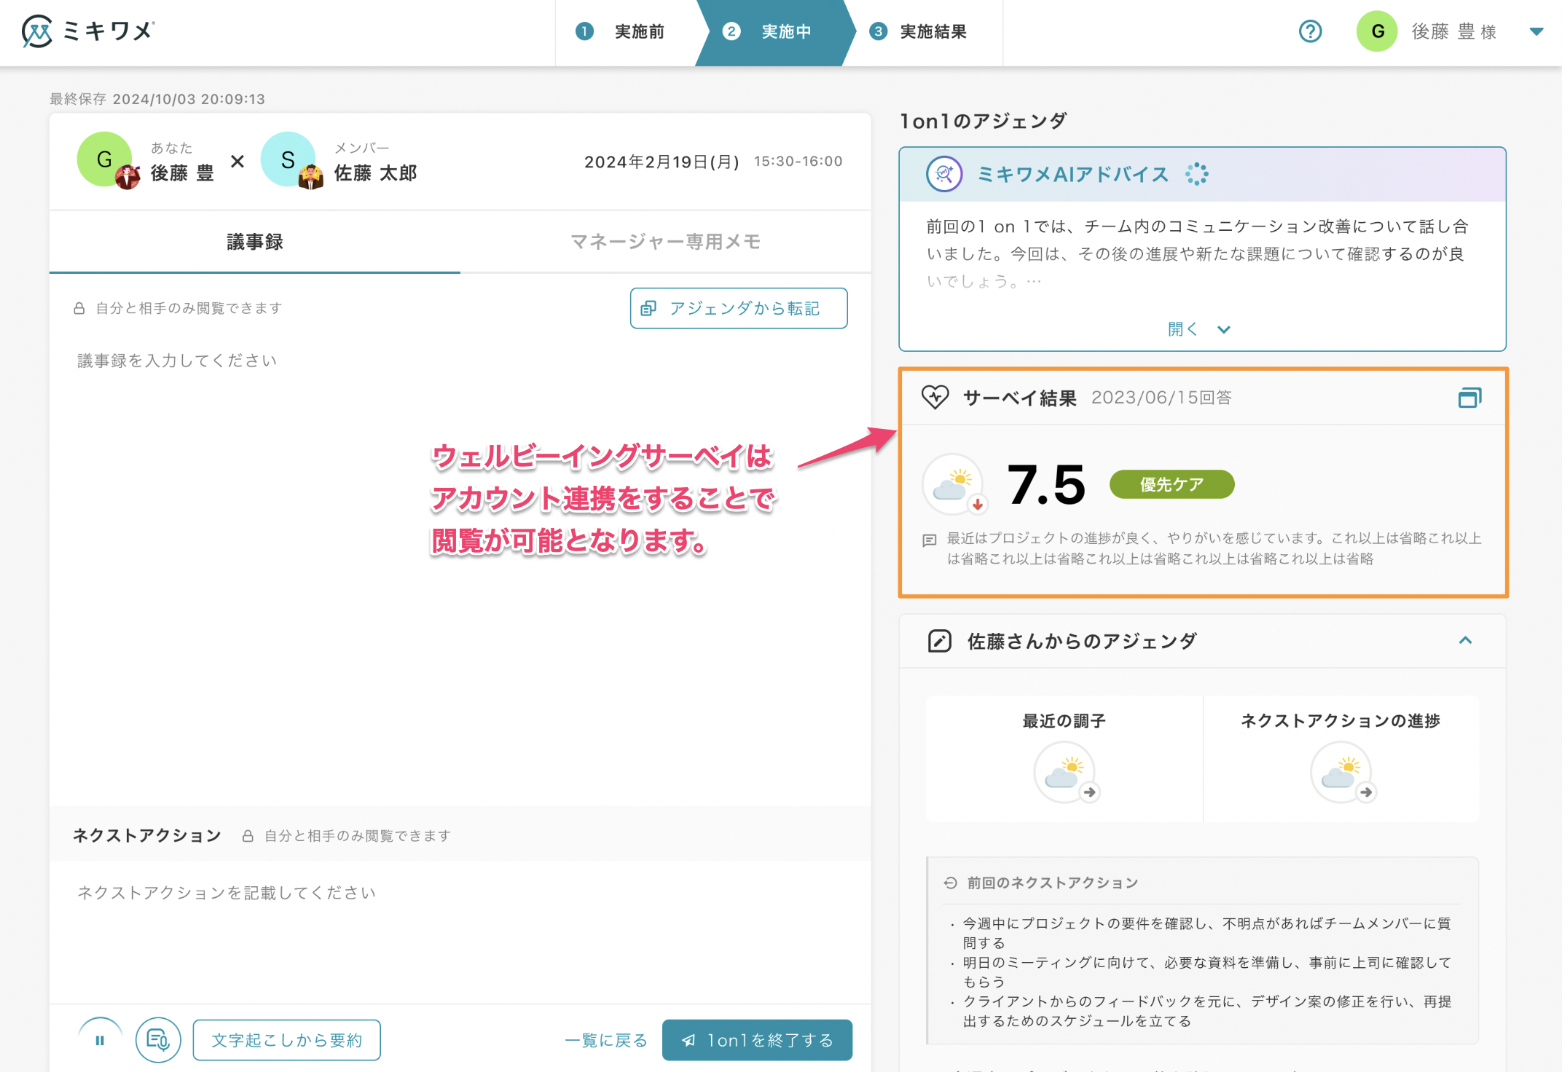Collapse 佐藤さんからのアジェンダ section
The image size is (1562, 1072).
(1465, 641)
